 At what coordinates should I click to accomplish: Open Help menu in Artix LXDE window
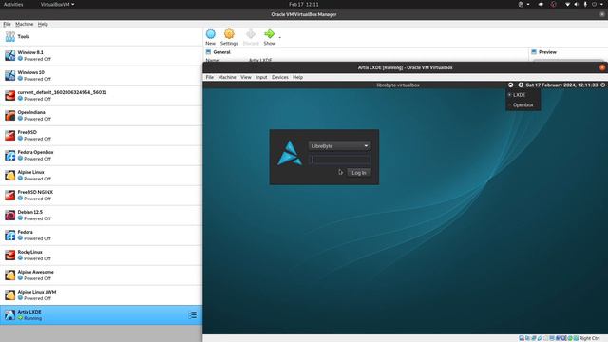pyautogui.click(x=297, y=77)
